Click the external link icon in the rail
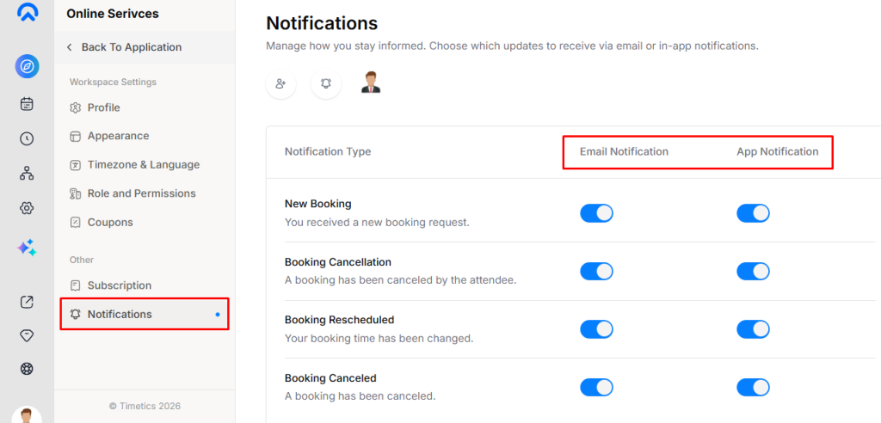 pos(27,301)
